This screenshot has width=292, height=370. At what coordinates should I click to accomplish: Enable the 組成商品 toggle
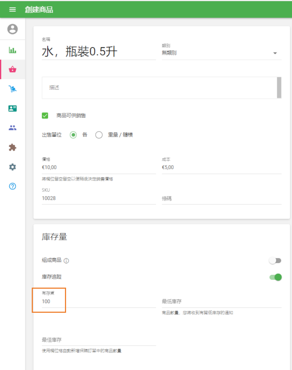click(273, 260)
